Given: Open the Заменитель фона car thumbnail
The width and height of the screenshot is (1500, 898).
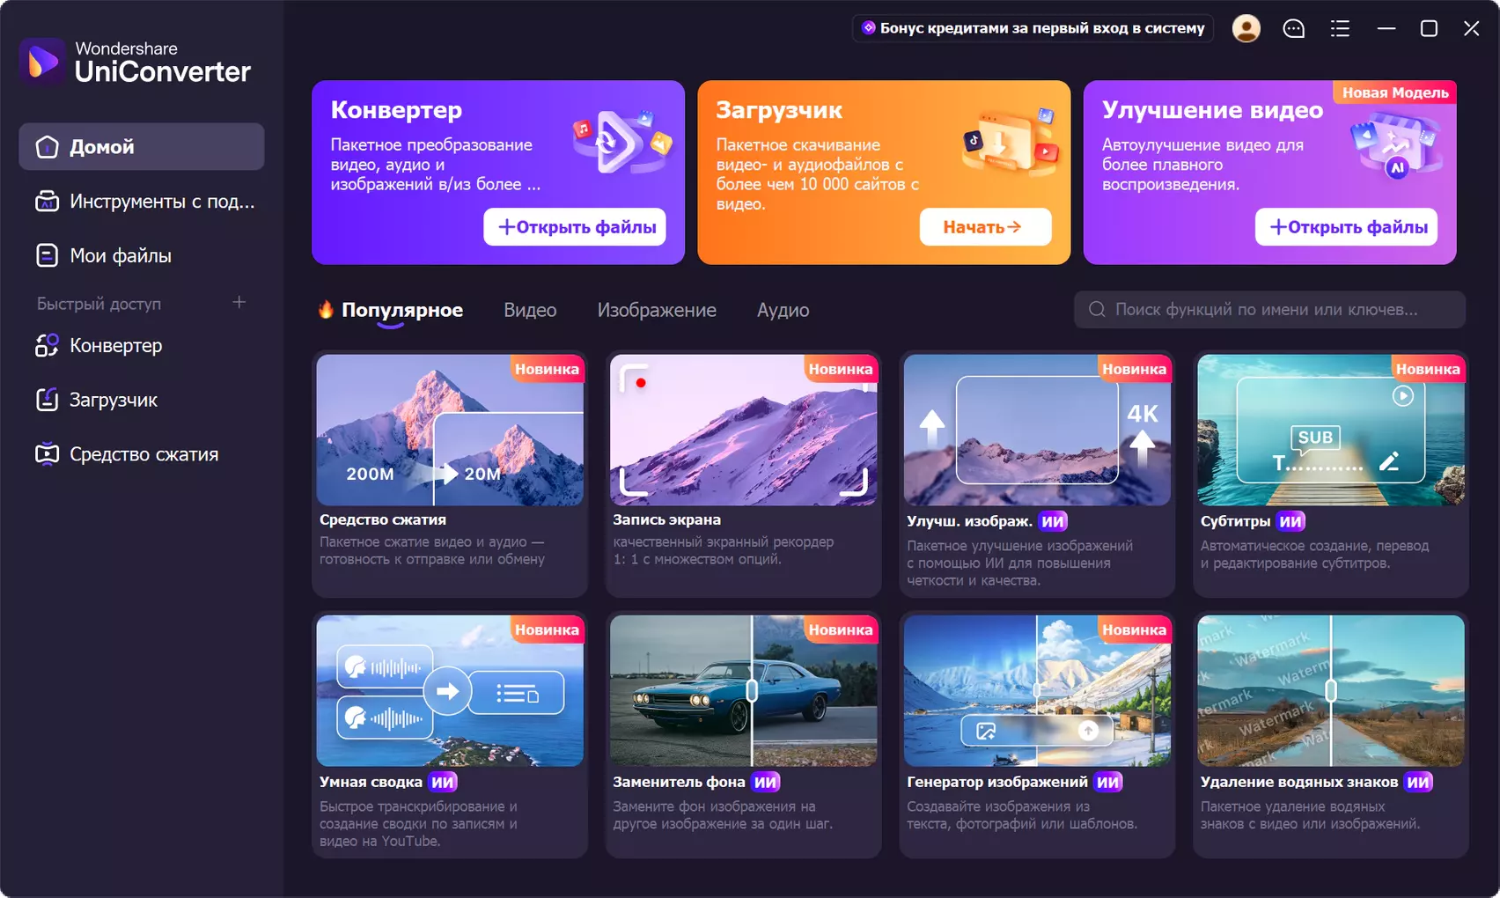Looking at the screenshot, I should click(x=744, y=690).
